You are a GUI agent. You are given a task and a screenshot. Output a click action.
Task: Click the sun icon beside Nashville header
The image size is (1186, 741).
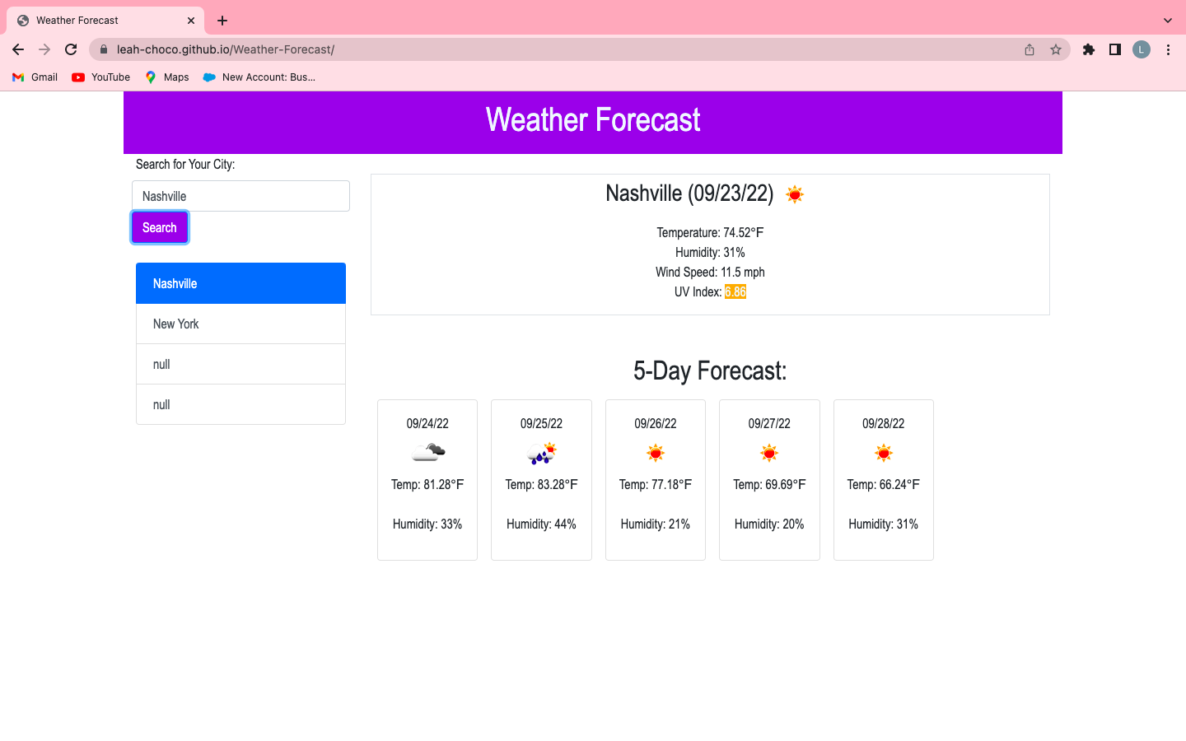point(794,194)
